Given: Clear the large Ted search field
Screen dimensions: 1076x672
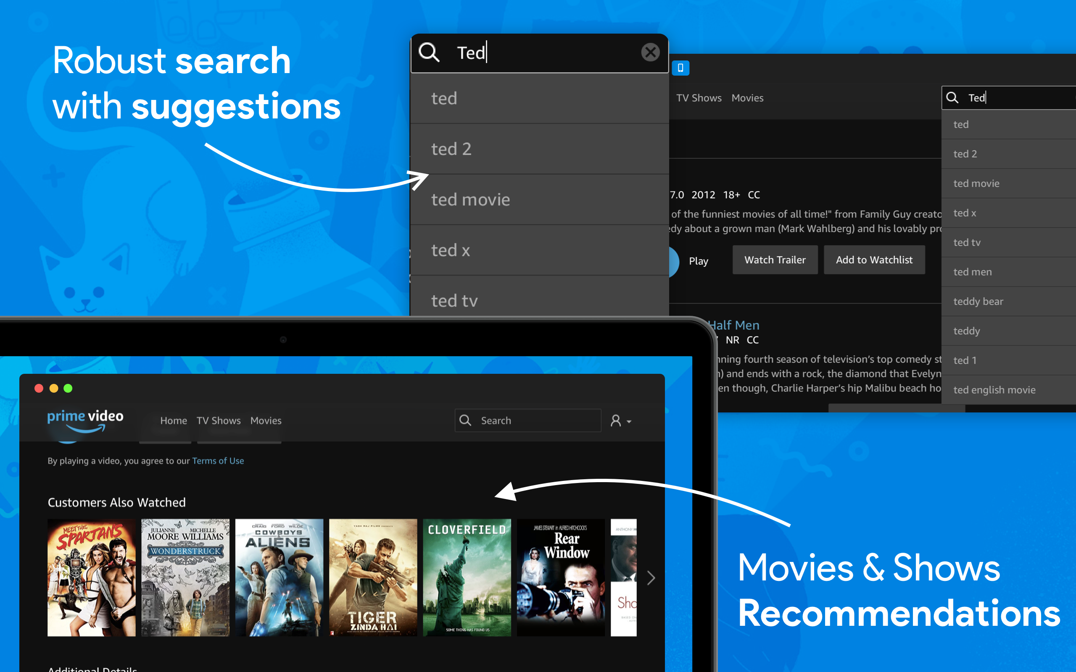Looking at the screenshot, I should click(x=650, y=52).
